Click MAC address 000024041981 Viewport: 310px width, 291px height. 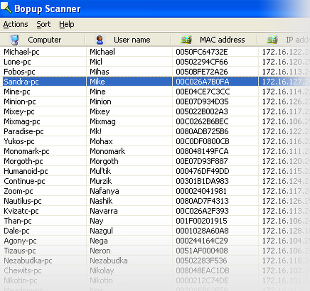pyautogui.click(x=201, y=191)
